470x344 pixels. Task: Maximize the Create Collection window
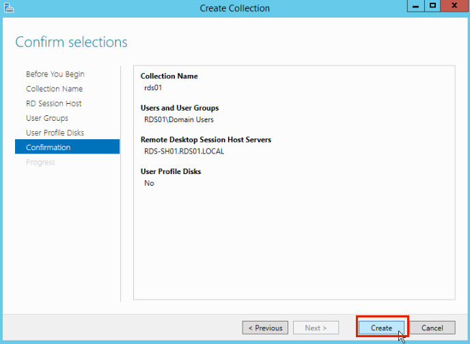(x=432, y=5)
